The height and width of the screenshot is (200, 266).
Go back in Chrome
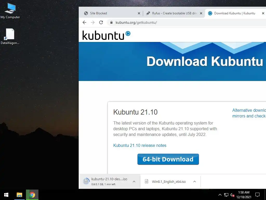point(84,22)
